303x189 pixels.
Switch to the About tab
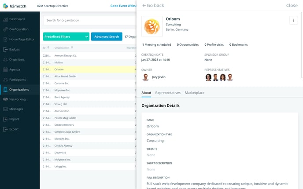[x=146, y=93]
